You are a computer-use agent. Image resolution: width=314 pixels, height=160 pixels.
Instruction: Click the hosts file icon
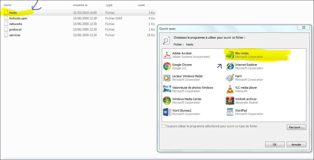pyautogui.click(x=6, y=13)
